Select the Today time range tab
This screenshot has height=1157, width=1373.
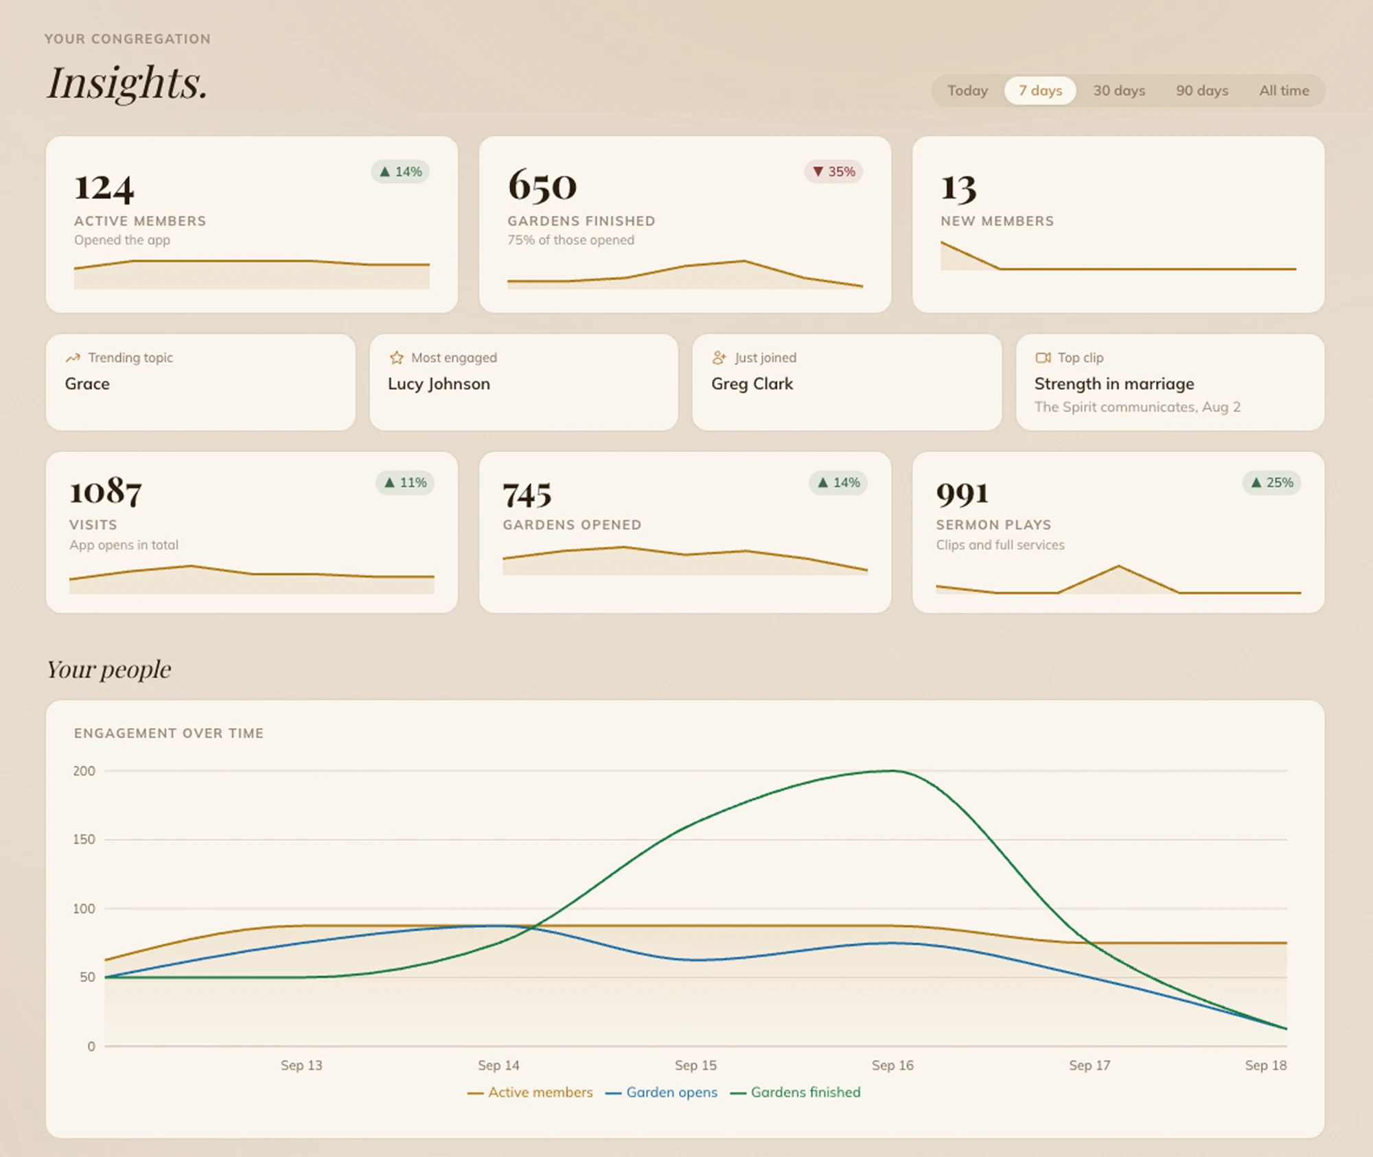967,91
